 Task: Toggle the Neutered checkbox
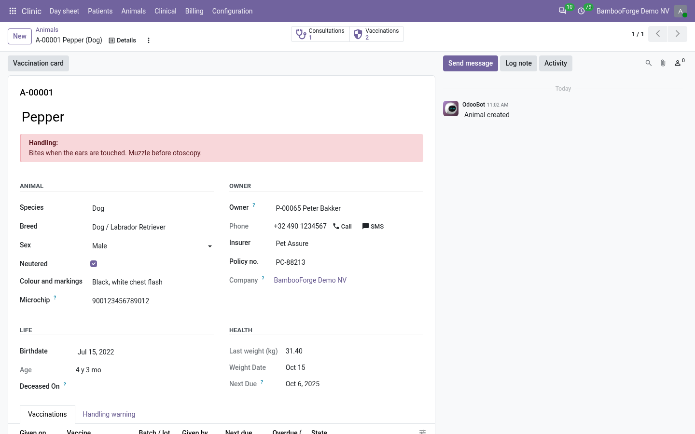(x=94, y=264)
